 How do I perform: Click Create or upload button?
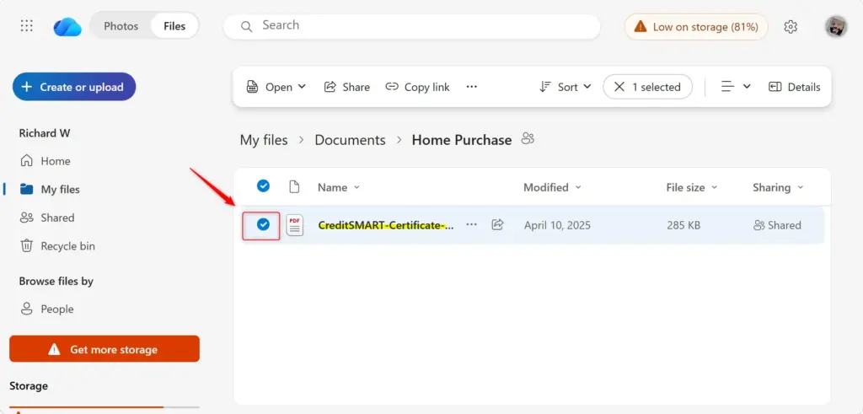pos(74,87)
